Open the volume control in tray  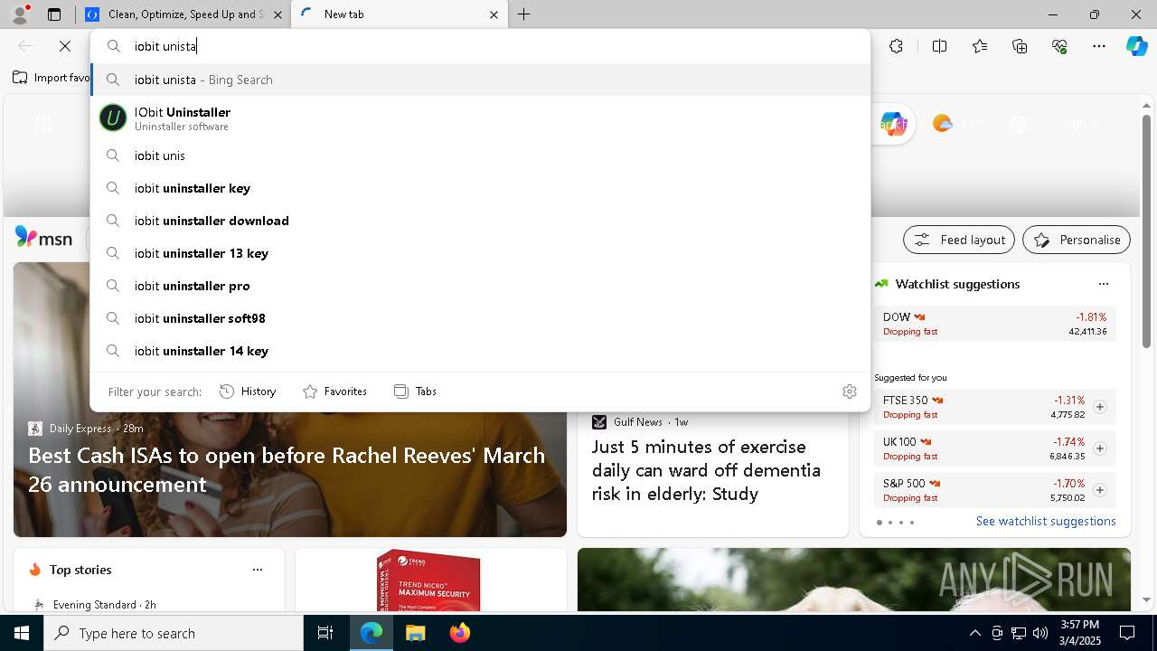tap(1039, 633)
